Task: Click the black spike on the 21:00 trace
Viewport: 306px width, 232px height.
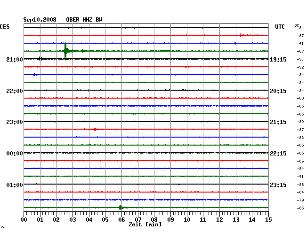Action: coord(40,59)
